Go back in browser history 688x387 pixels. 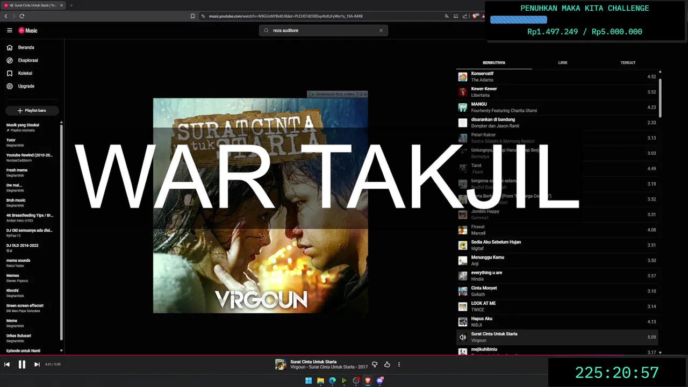pyautogui.click(x=6, y=16)
